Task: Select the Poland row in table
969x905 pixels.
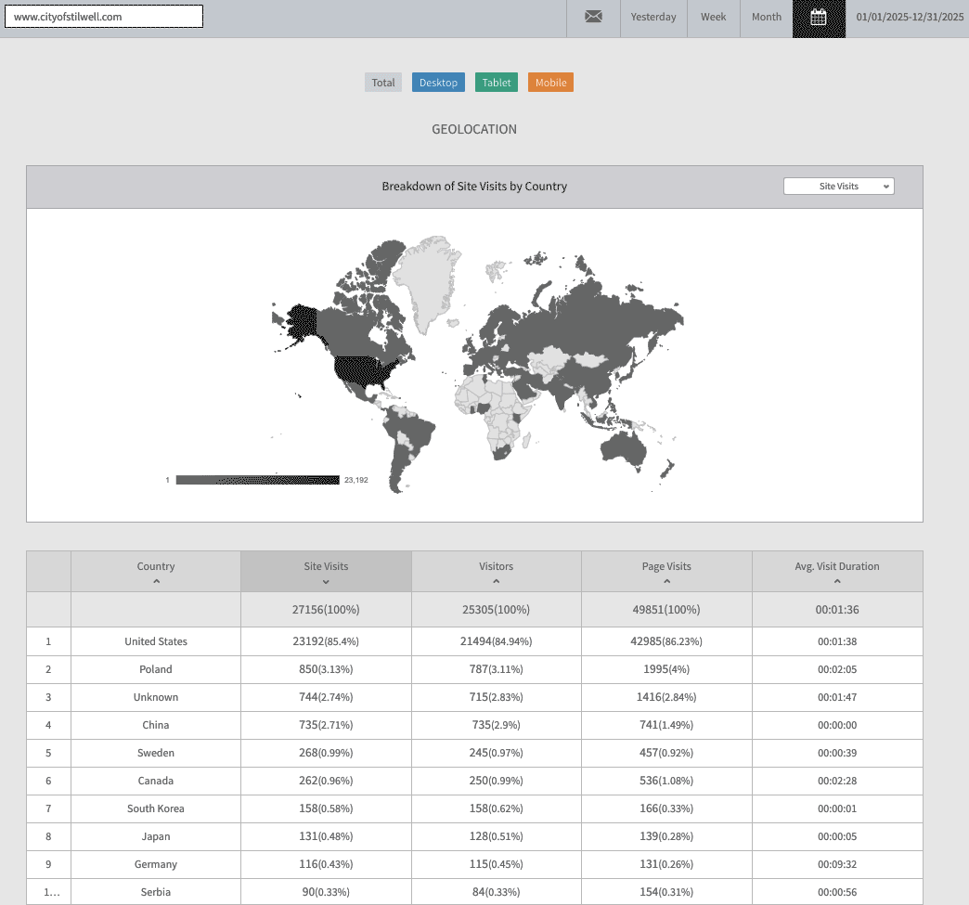Action: (x=155, y=669)
